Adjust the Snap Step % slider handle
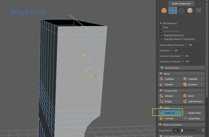 click(x=182, y=131)
